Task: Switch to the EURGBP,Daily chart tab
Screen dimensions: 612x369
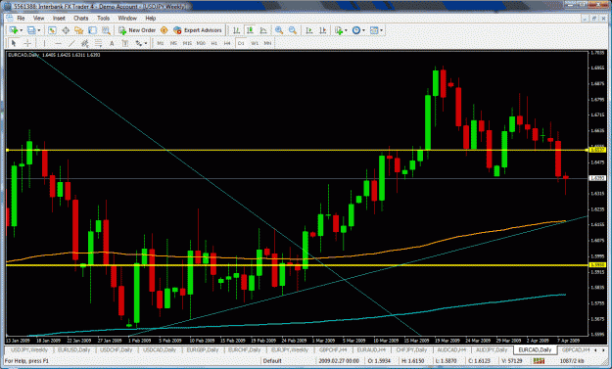Action: point(203,349)
